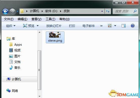The image size is (140, 98).
Task: Click the 放映幻灯片 button
Action: [x=54, y=26]
